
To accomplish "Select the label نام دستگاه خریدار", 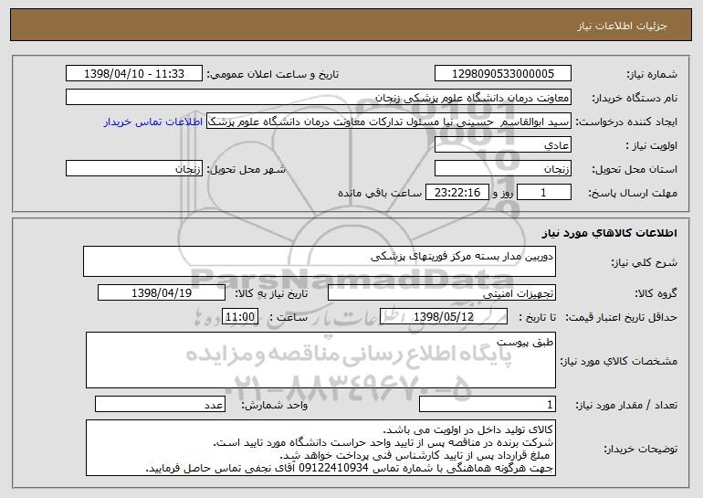I will pyautogui.click(x=635, y=98).
